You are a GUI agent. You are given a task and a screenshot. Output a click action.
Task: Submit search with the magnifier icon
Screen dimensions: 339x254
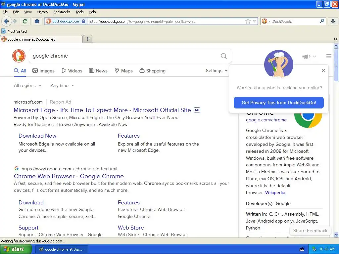tap(224, 56)
